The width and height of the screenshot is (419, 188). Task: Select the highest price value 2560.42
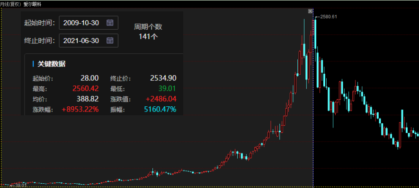pyautogui.click(x=86, y=88)
